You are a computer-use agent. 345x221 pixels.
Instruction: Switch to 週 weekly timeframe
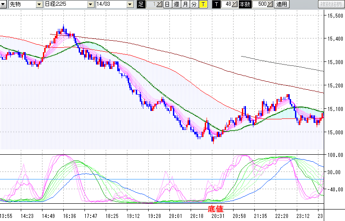[176, 4]
